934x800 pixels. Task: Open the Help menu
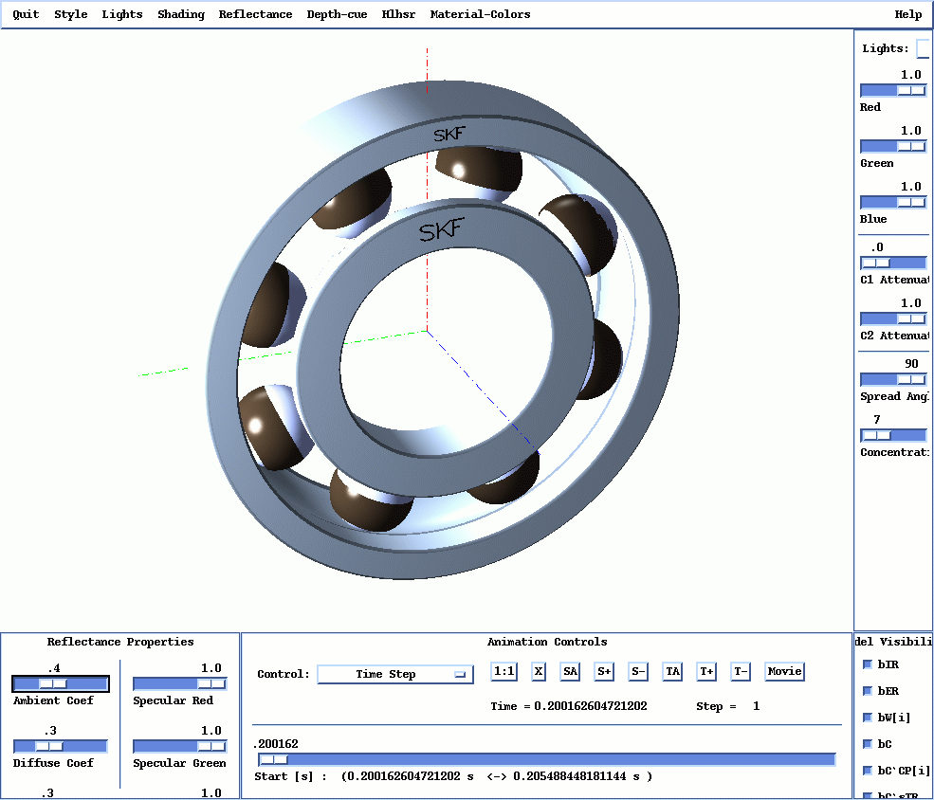(907, 14)
